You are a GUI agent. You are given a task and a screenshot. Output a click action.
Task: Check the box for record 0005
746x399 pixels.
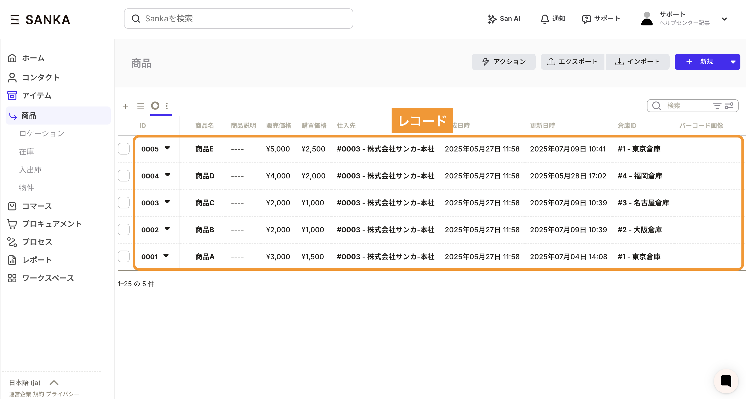[124, 149]
